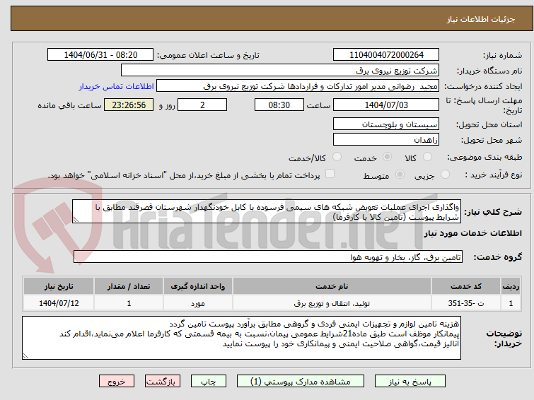Click the deadline time field 08:30

279,105
